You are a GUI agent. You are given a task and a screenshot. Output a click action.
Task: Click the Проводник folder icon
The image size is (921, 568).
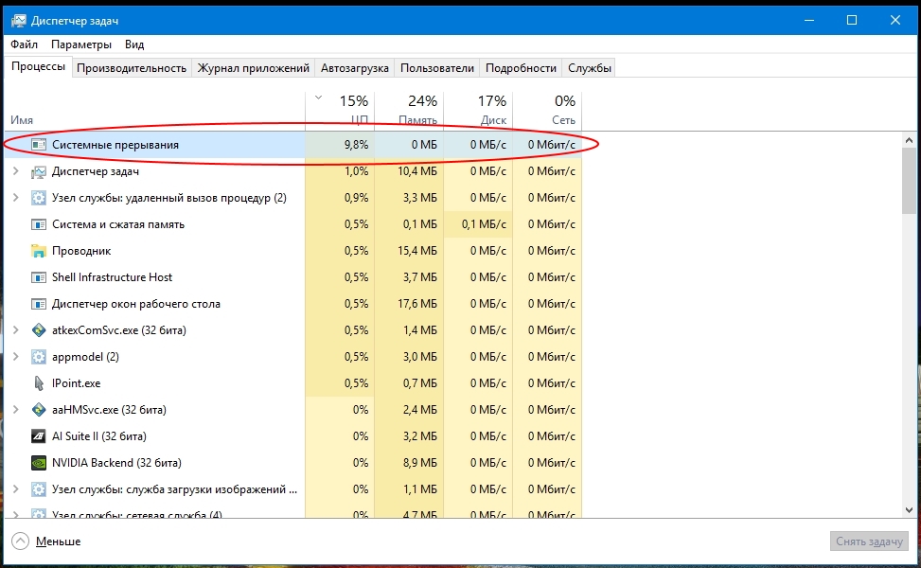point(39,251)
